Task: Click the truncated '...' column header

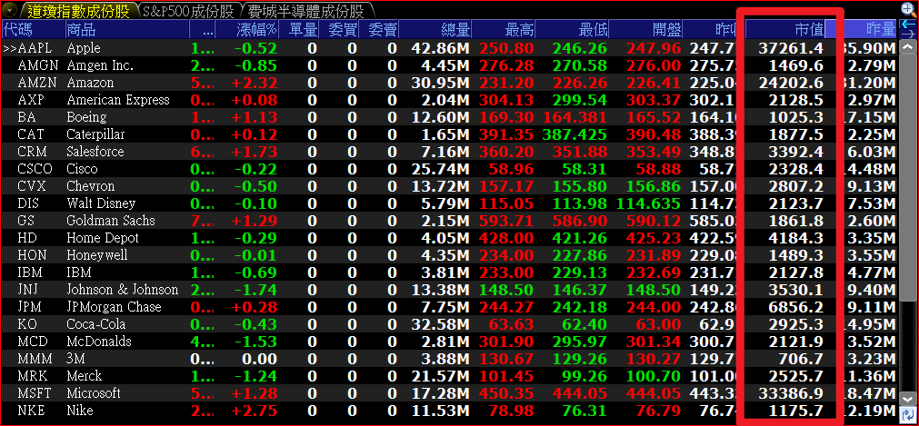Action: click(x=202, y=29)
